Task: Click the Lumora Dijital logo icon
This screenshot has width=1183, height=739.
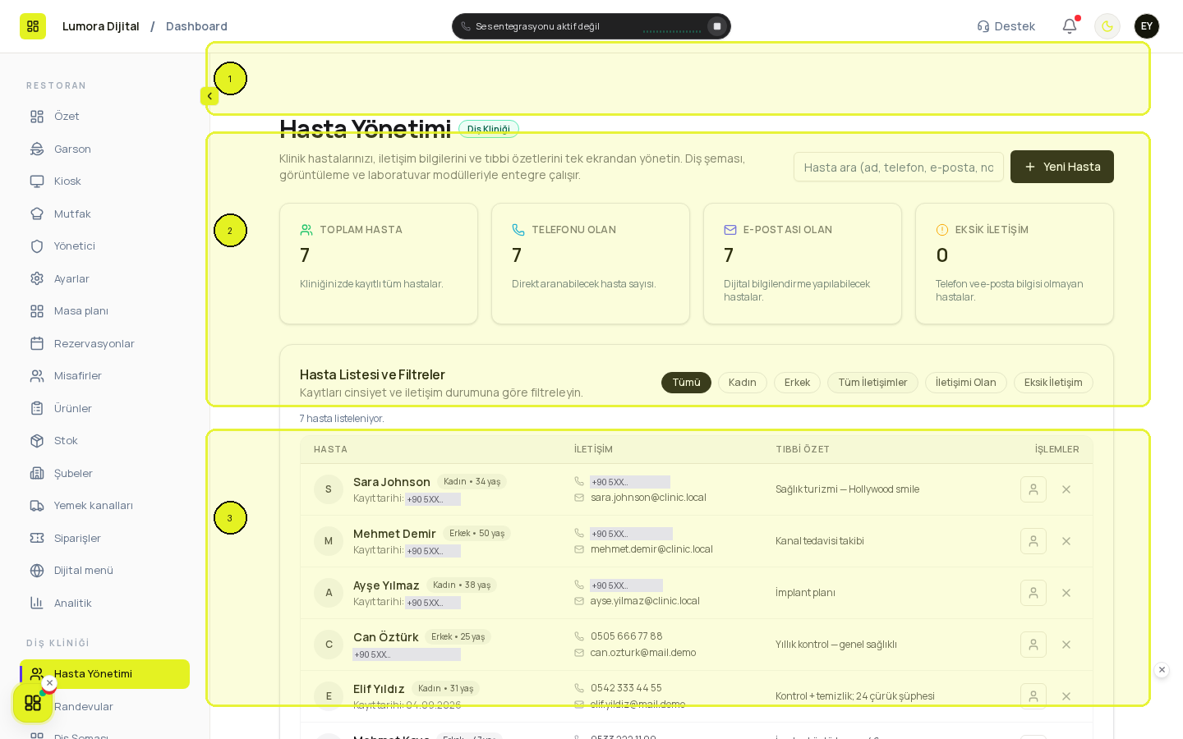Action: [33, 26]
